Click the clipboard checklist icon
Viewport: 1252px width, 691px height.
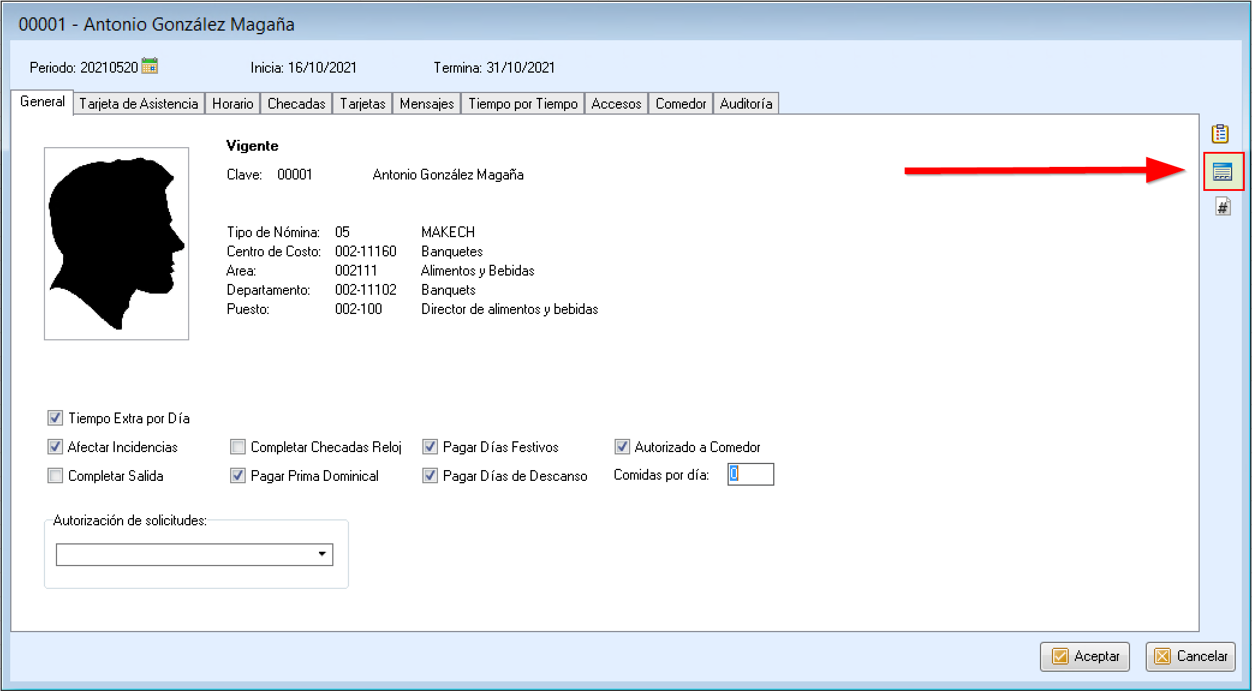point(1220,133)
